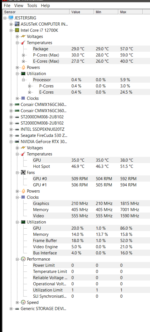The width and height of the screenshot is (150, 332).
Task: Open the Help menu
Action: [45, 6]
